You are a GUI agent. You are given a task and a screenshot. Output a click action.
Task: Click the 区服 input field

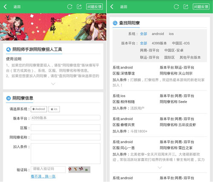[66, 127]
